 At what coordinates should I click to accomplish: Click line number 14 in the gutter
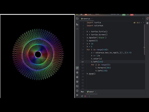coord(83,62)
